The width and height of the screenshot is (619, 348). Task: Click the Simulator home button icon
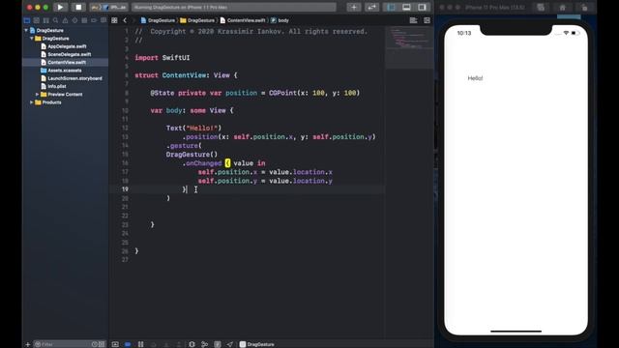pyautogui.click(x=563, y=8)
